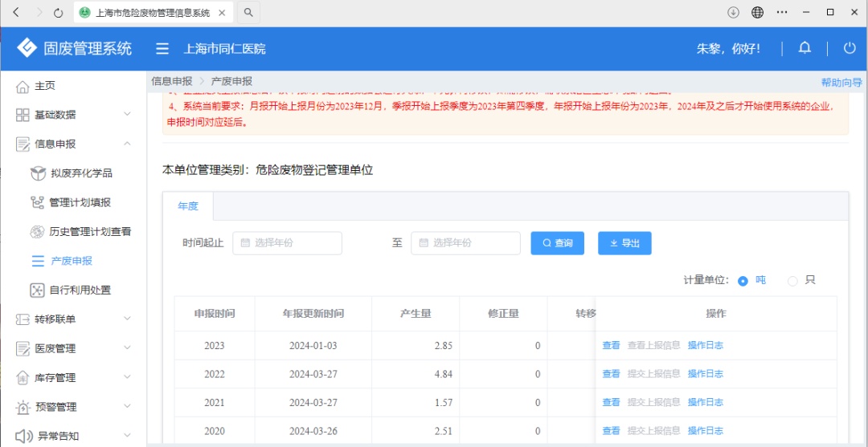Viewport: 868px width, 447px height.
Task: Open the notification bell icon
Action: coord(805,48)
